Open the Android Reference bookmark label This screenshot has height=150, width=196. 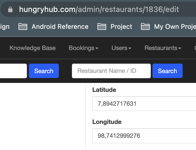[x=60, y=27]
